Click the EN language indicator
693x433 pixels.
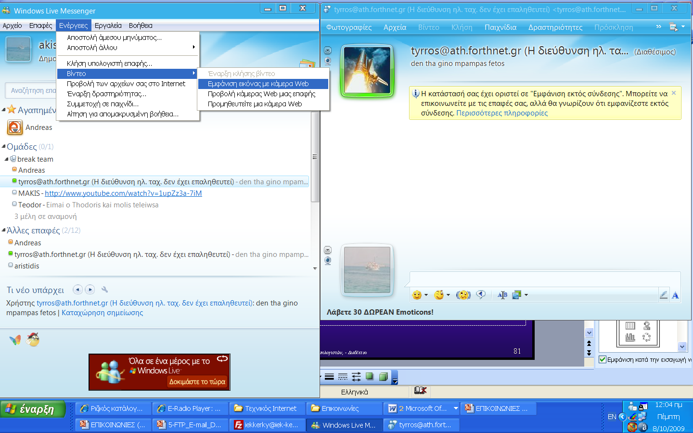click(612, 417)
